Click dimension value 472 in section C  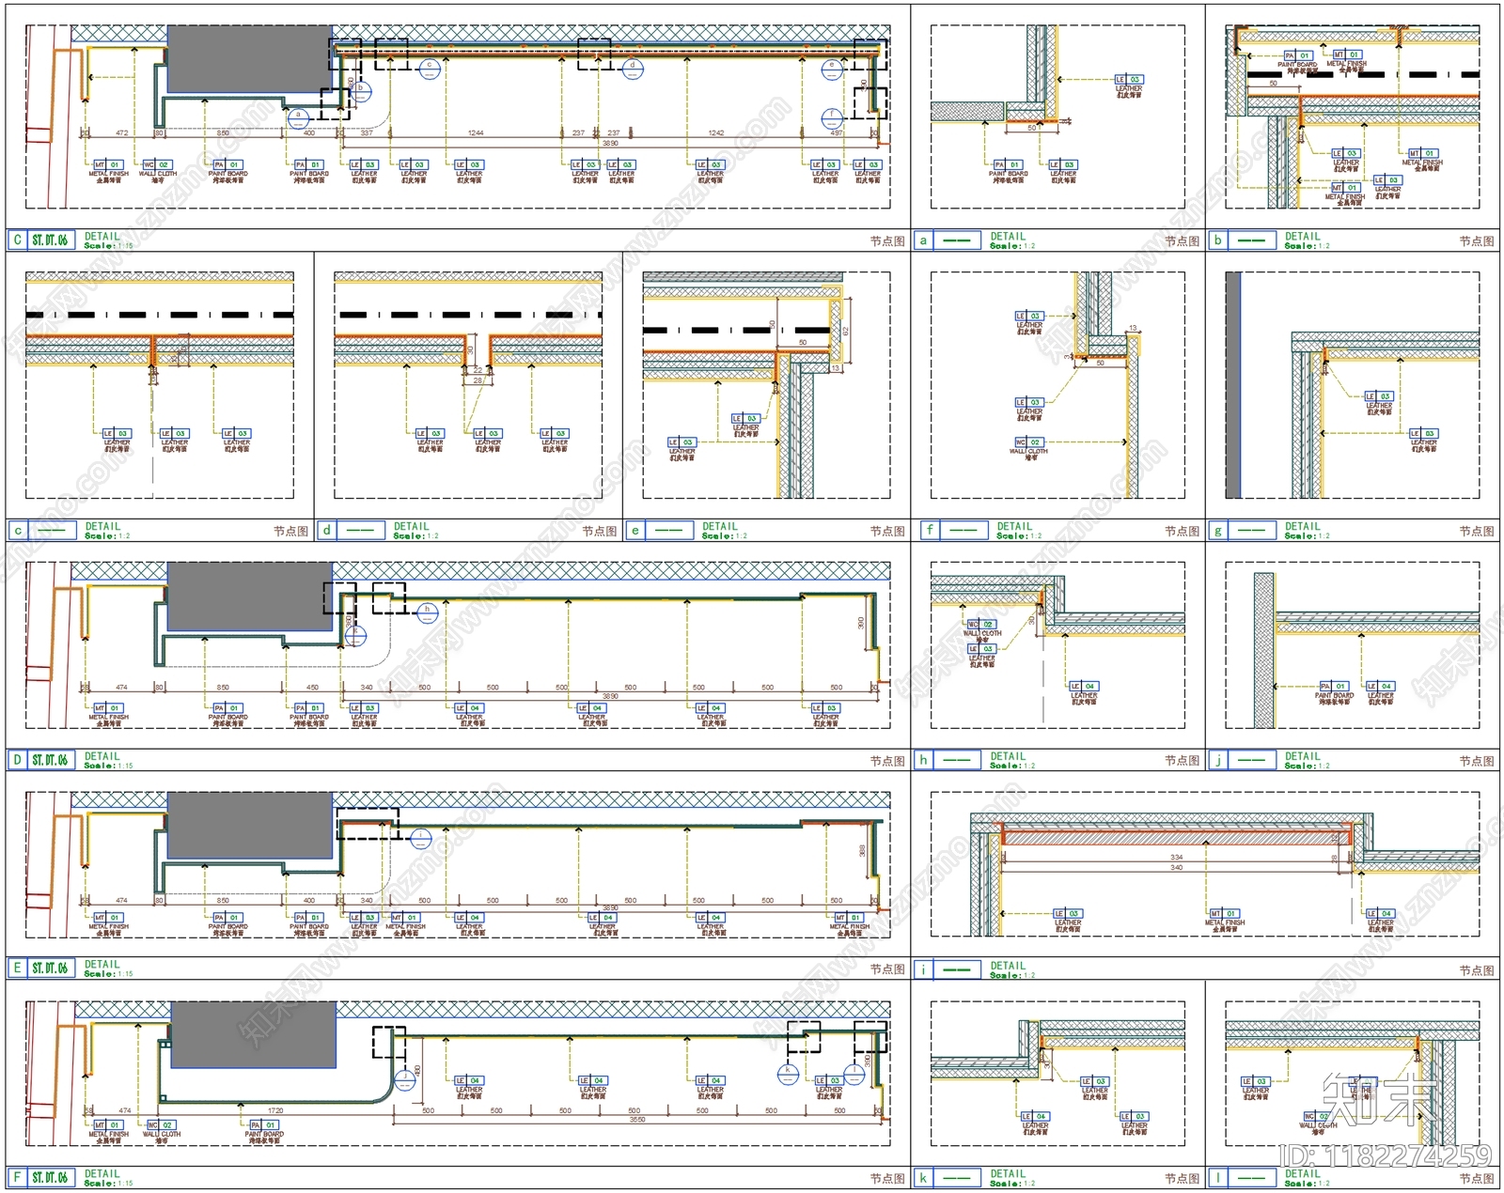(121, 133)
